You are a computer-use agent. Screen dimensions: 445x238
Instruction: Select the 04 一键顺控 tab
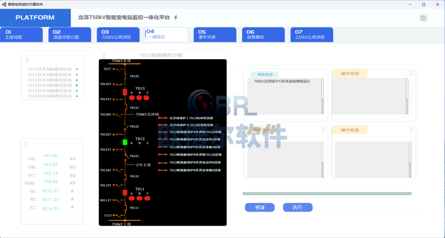point(167,35)
